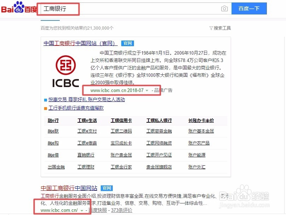Click the blue 官网 badge in brand ad
This screenshot has width=286, height=215.
point(128,43)
